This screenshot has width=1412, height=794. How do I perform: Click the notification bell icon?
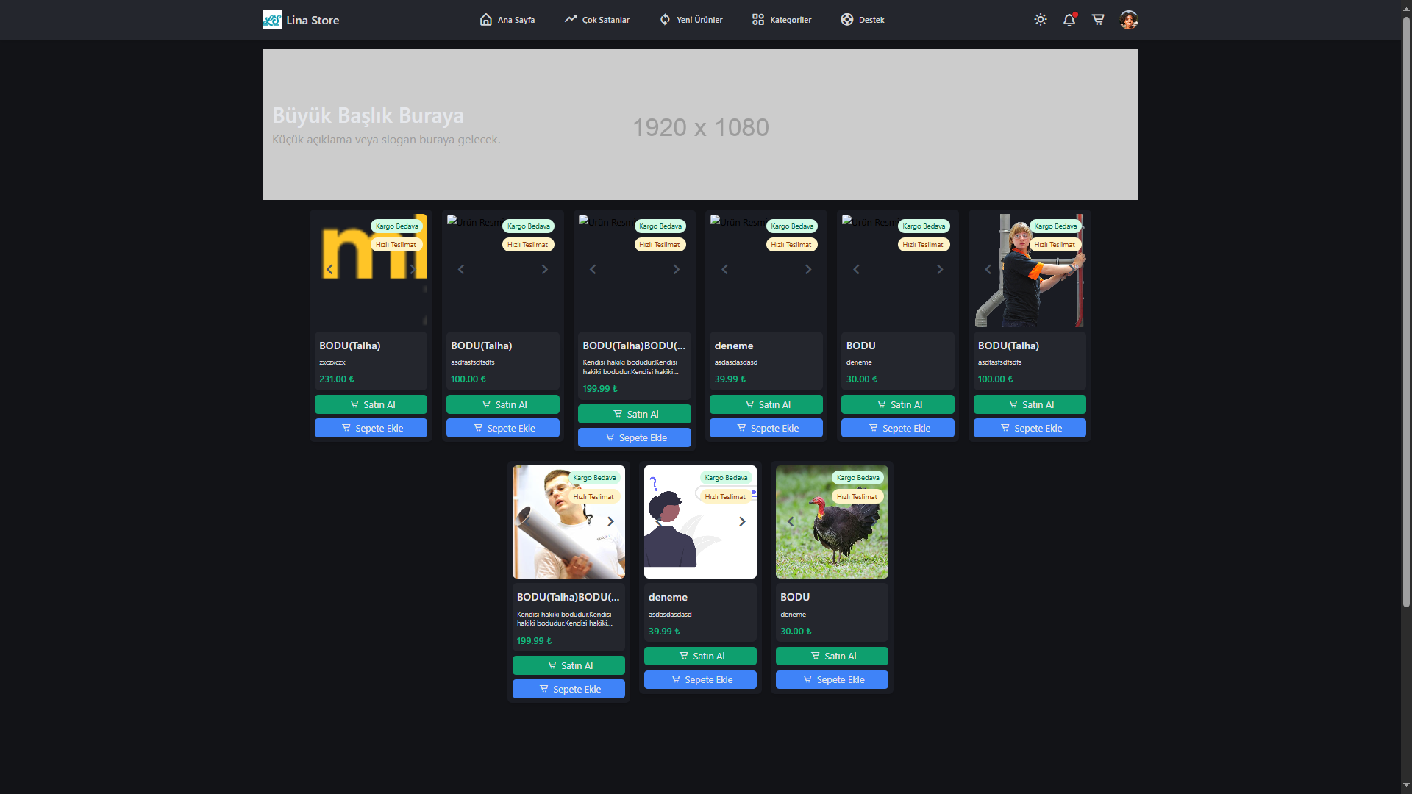(x=1068, y=20)
